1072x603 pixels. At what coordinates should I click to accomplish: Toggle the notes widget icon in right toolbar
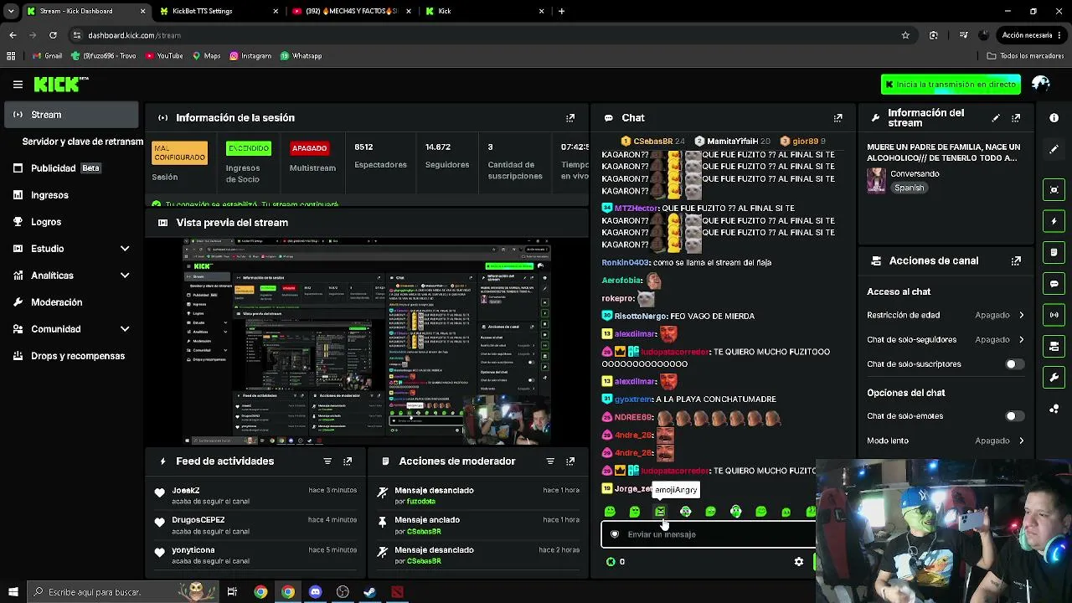pyautogui.click(x=1054, y=252)
